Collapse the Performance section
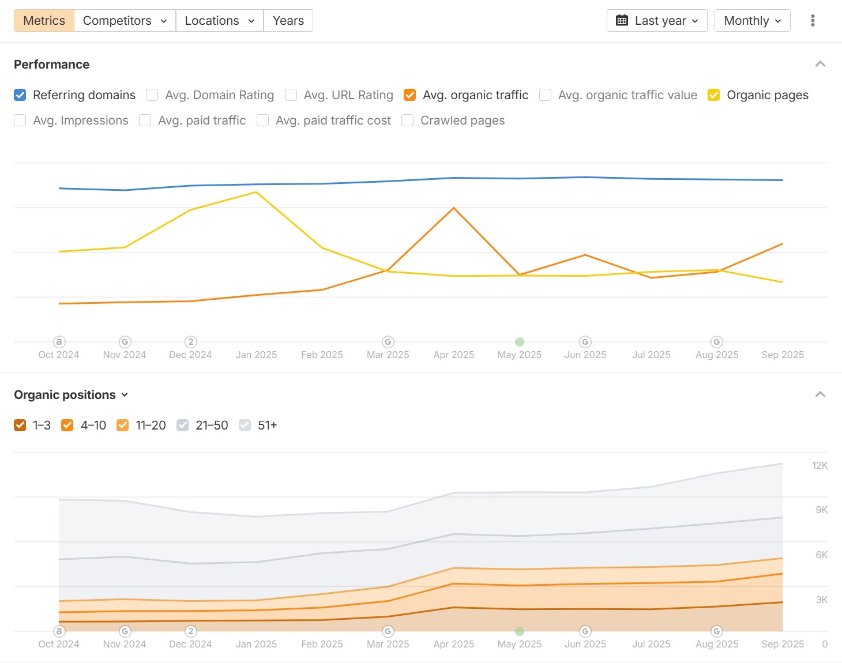The width and height of the screenshot is (842, 663). [820, 64]
